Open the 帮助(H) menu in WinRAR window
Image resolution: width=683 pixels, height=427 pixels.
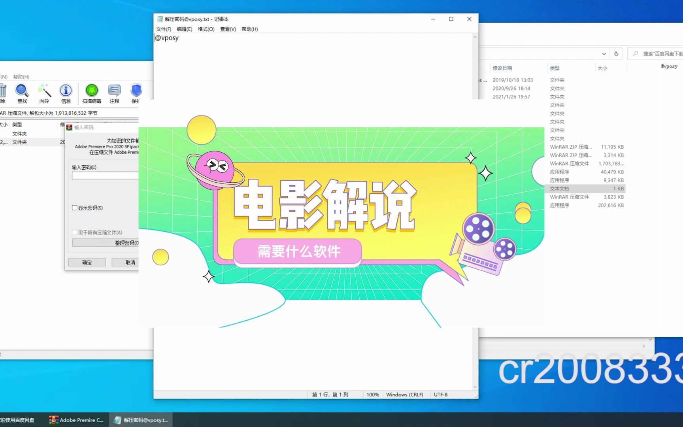pos(21,77)
